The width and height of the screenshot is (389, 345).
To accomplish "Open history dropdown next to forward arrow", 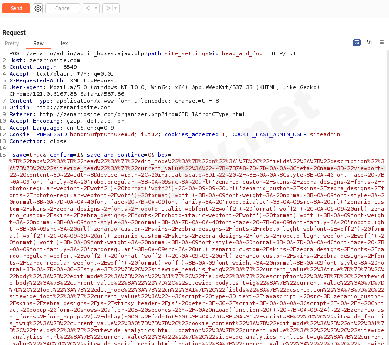I will pyautogui.click(x=116, y=8).
